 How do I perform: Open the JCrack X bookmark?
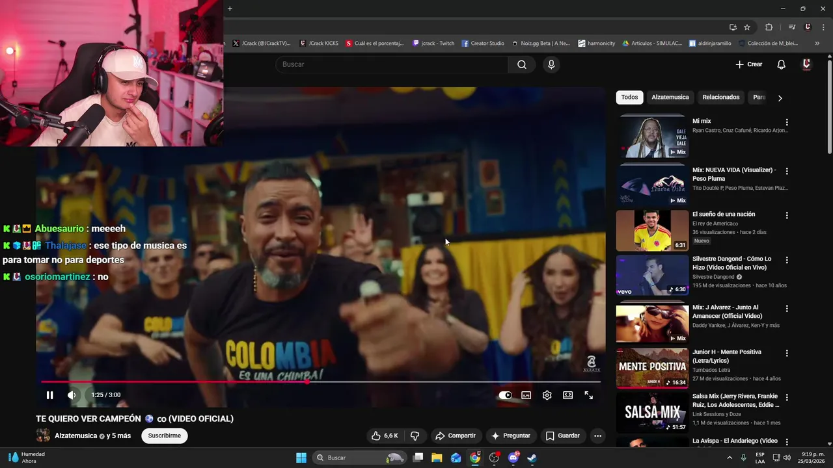262,44
